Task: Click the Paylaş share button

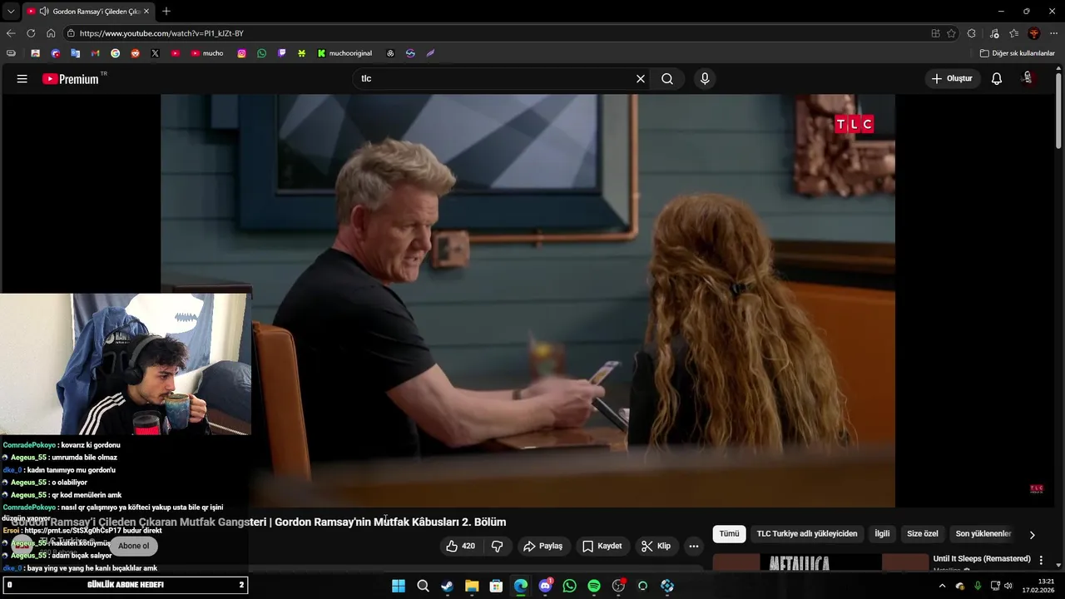Action: tap(542, 547)
